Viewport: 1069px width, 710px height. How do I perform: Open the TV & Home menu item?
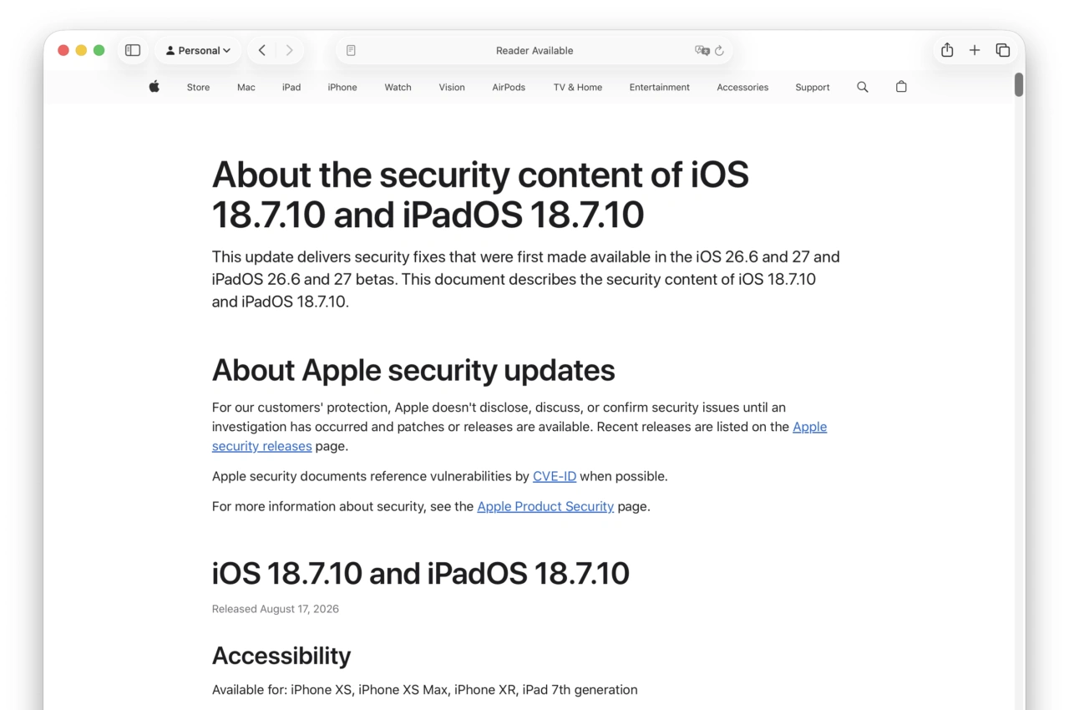coord(578,87)
